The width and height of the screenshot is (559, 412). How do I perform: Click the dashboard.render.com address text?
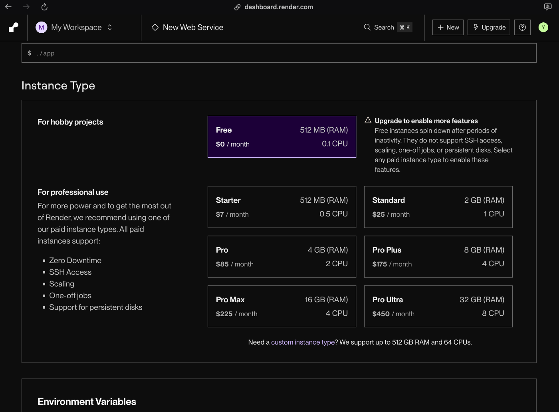(279, 7)
